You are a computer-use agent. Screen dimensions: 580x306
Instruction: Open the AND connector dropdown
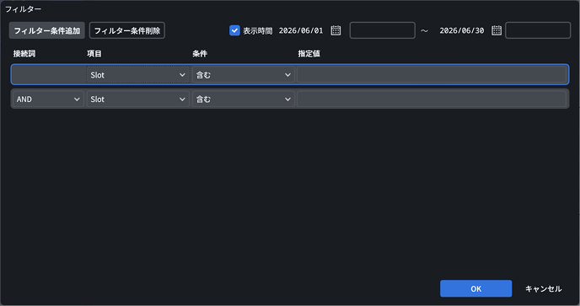(x=48, y=99)
